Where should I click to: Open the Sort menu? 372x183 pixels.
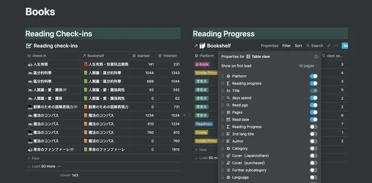(x=298, y=46)
